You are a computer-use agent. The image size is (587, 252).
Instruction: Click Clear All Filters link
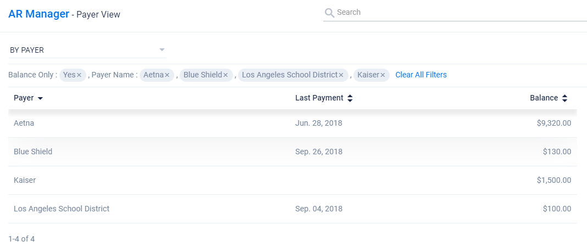click(x=421, y=75)
